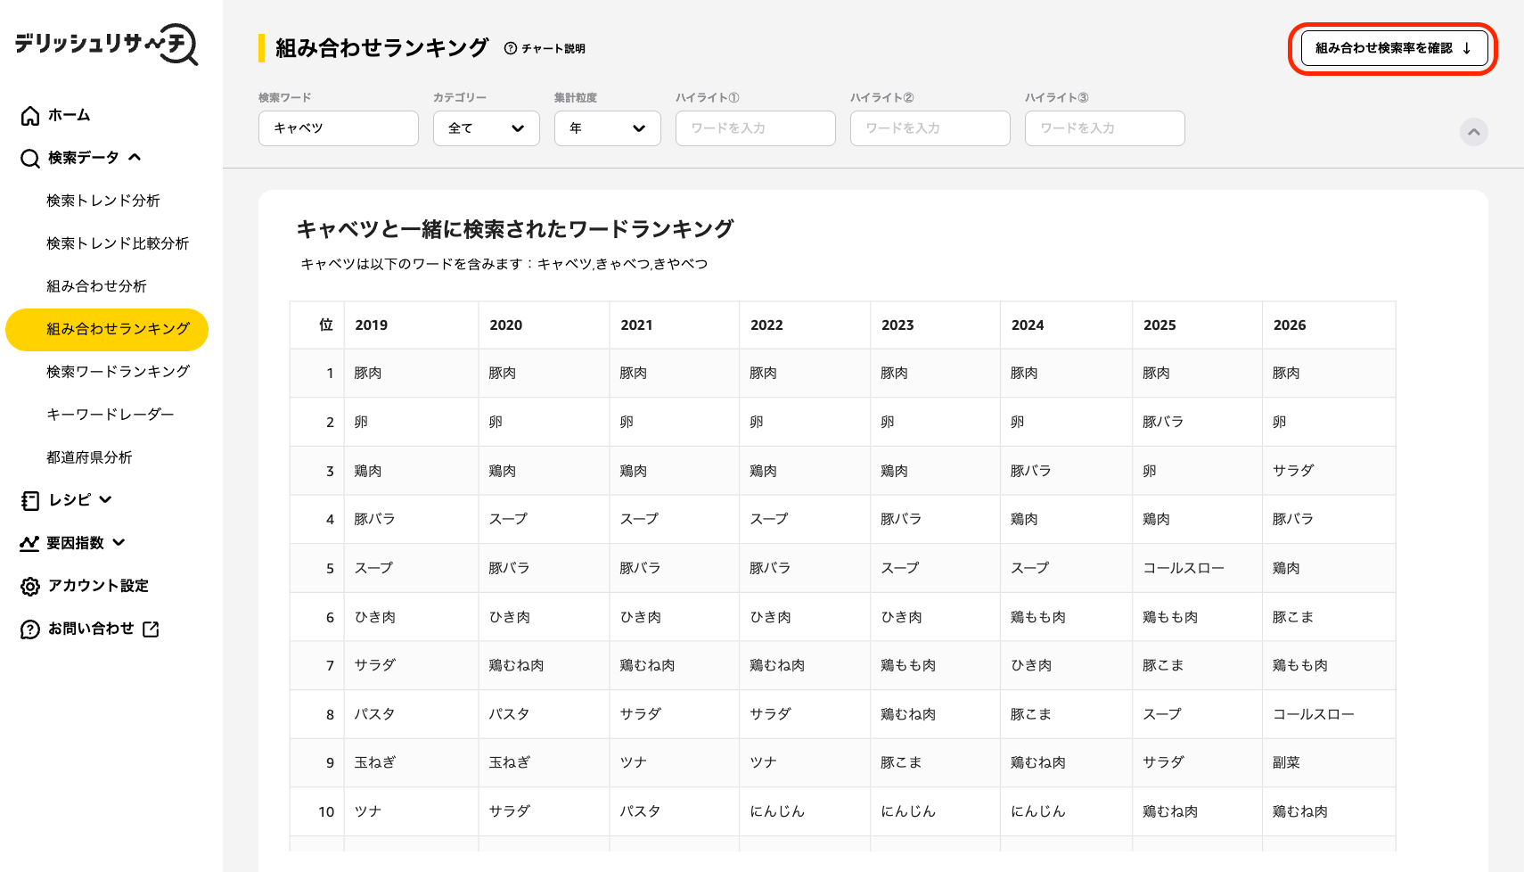Open the カテゴリー dropdown showing 全て
Image resolution: width=1524 pixels, height=872 pixels.
(487, 128)
